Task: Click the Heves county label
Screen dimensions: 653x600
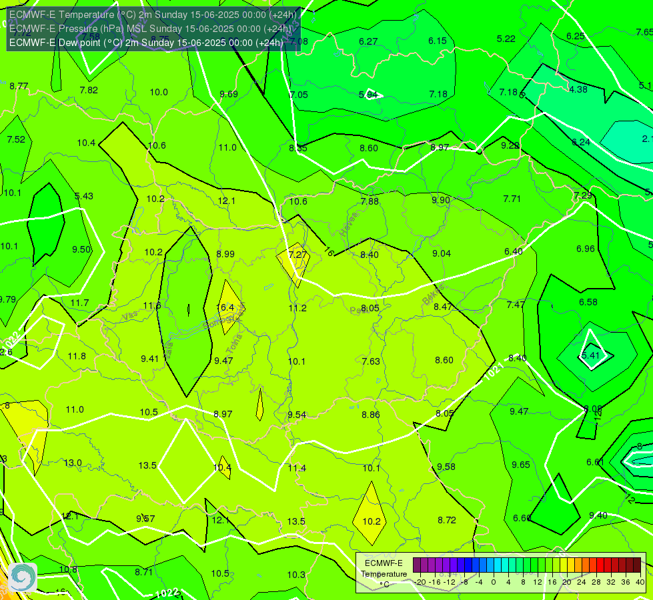Action: click(350, 224)
